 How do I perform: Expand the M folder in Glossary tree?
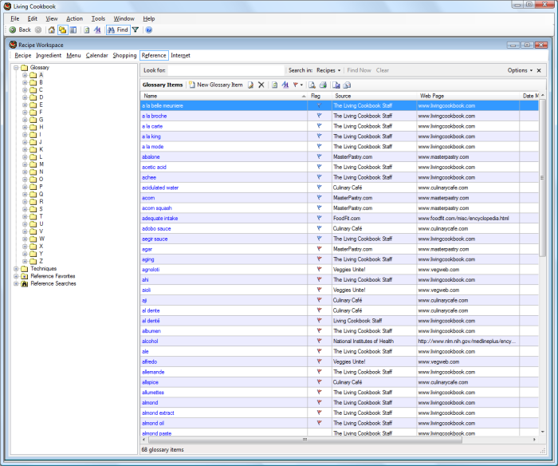25,164
